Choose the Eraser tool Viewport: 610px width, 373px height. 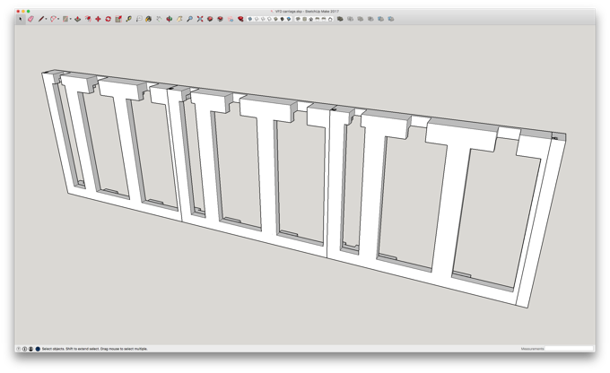pyautogui.click(x=30, y=19)
